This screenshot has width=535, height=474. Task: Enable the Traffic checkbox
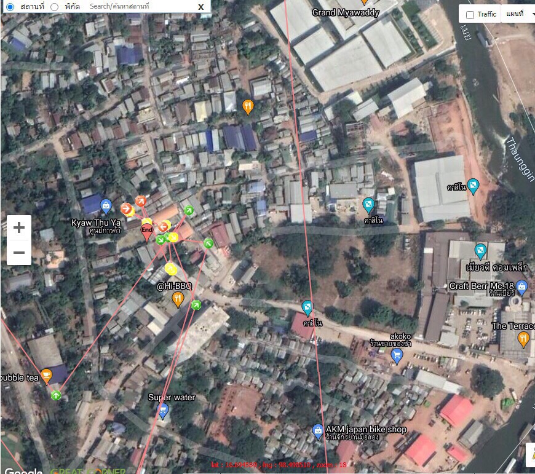point(470,15)
